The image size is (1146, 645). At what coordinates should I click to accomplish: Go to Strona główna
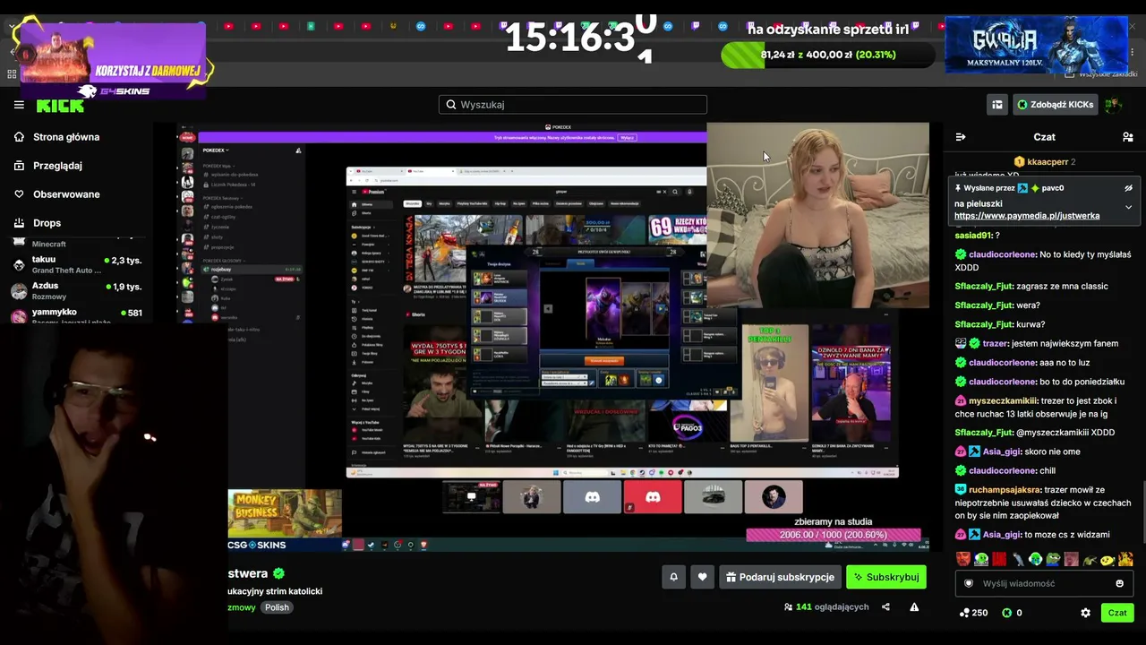(66, 137)
